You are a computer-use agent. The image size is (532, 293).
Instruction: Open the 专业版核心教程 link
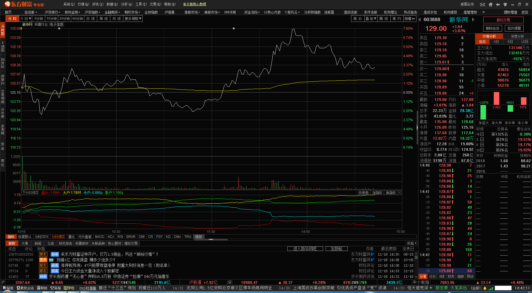(x=195, y=4)
